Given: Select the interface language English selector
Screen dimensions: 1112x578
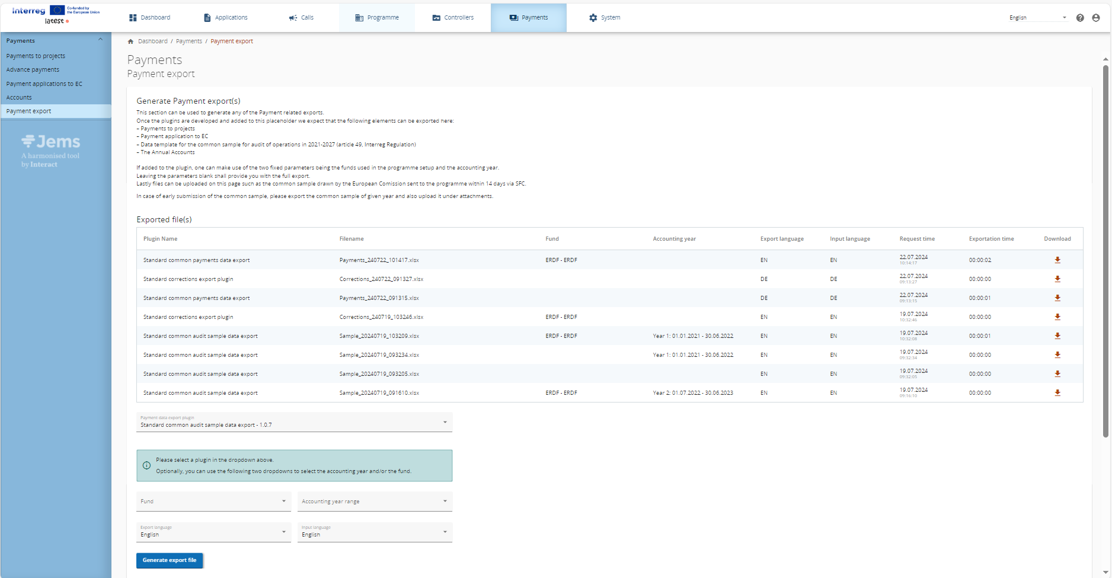Looking at the screenshot, I should tap(1037, 18).
